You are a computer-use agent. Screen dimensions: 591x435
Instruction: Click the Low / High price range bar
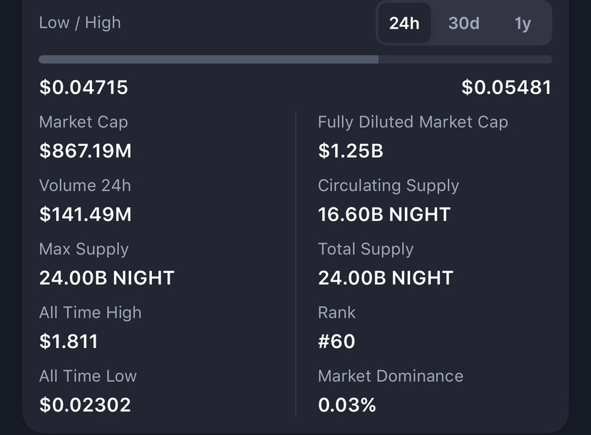pos(295,60)
